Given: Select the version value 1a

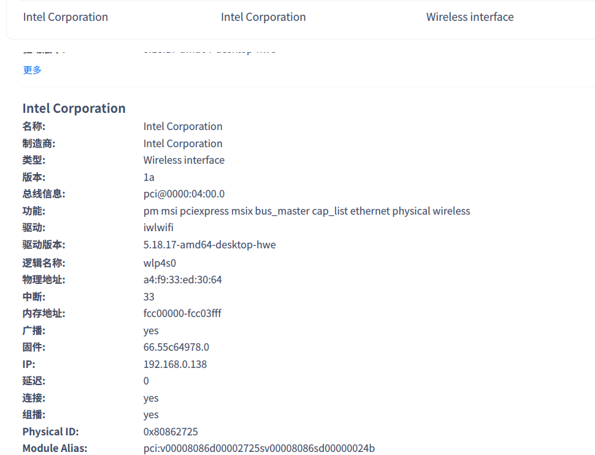Looking at the screenshot, I should (x=149, y=177).
